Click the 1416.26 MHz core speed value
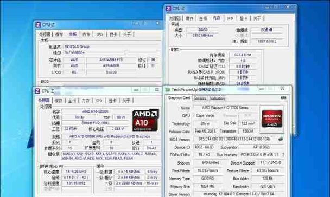Screen dimensions: 330x197 (x=75, y=172)
